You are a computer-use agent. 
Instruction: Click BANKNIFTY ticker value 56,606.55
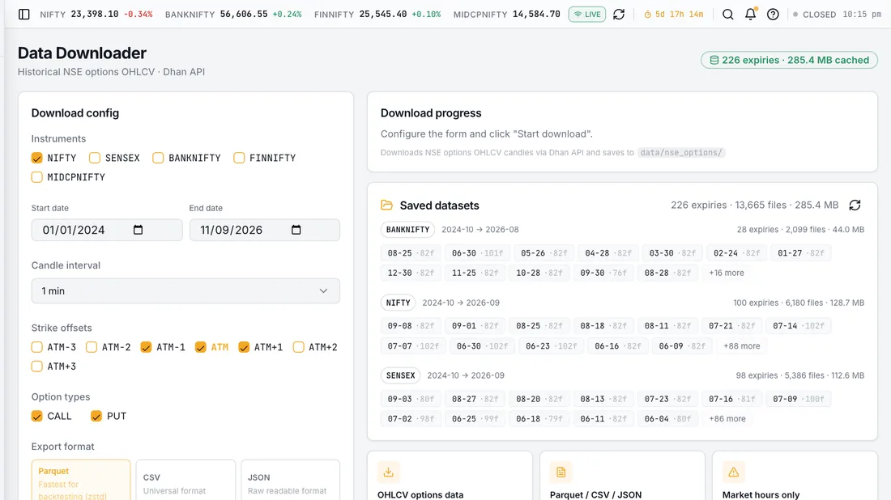click(244, 15)
